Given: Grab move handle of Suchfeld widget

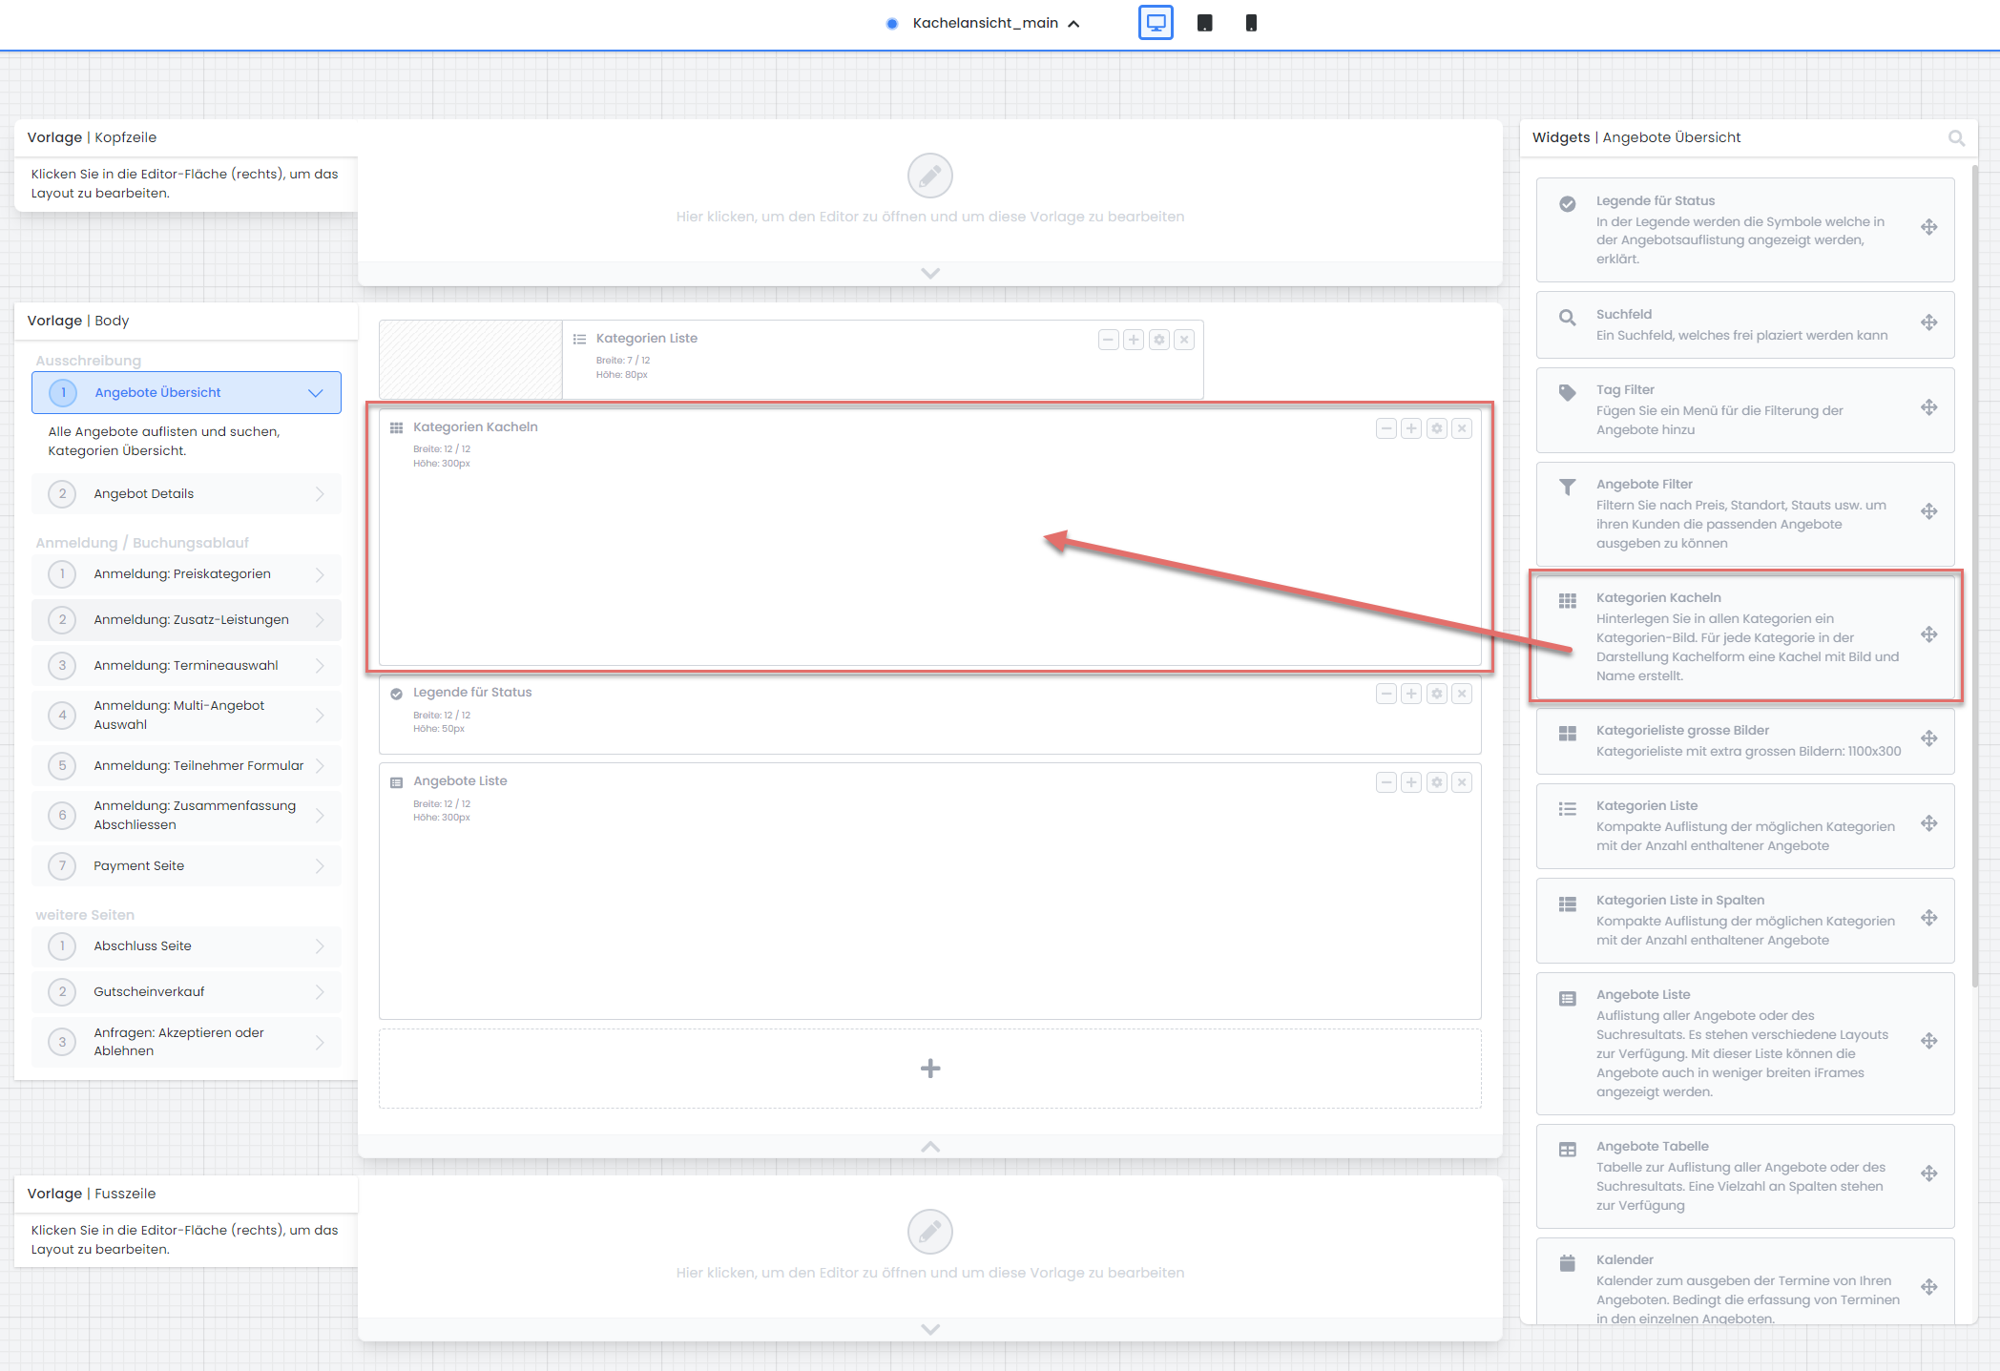Looking at the screenshot, I should (x=1929, y=322).
